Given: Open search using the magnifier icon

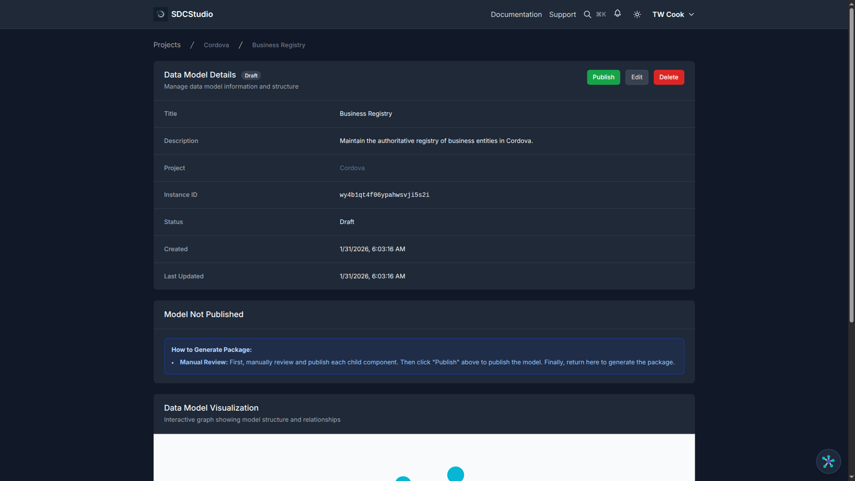Looking at the screenshot, I should tap(587, 14).
